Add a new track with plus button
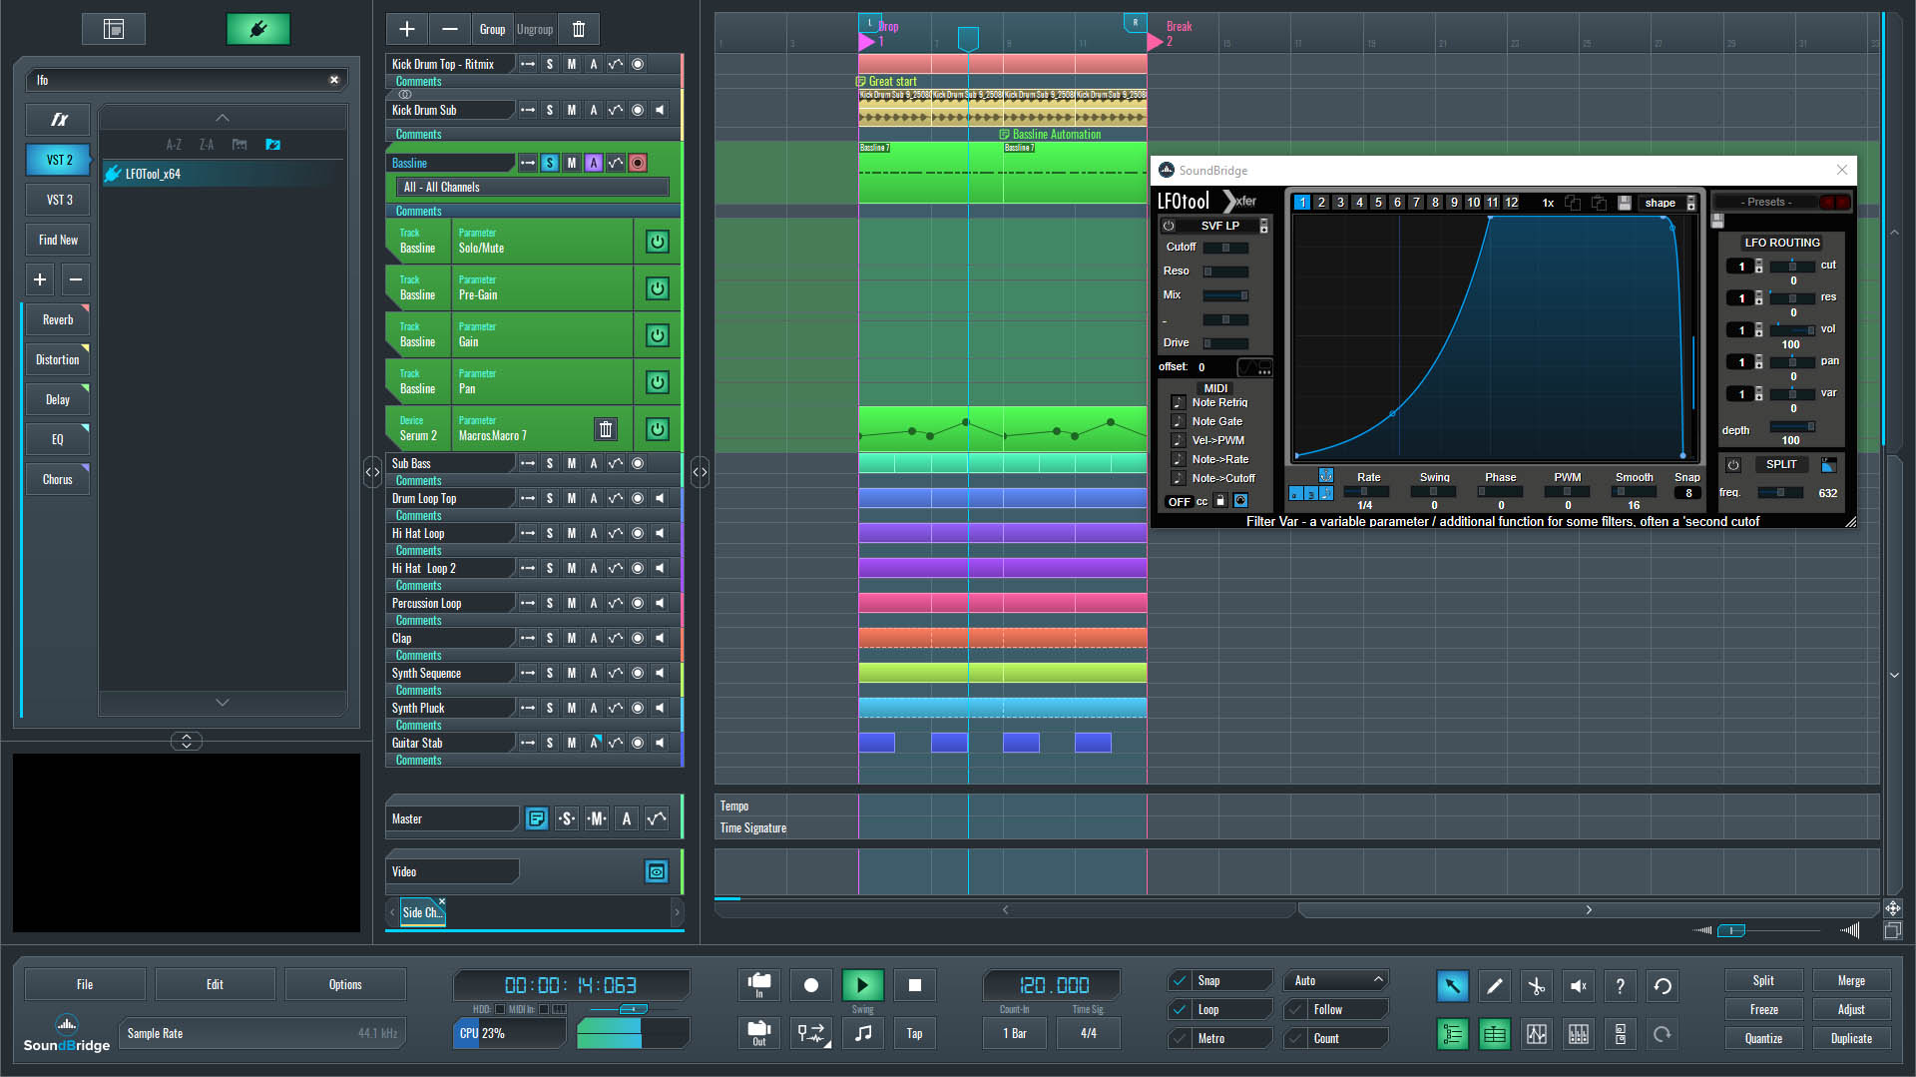This screenshot has height=1077, width=1916. pos(407,29)
